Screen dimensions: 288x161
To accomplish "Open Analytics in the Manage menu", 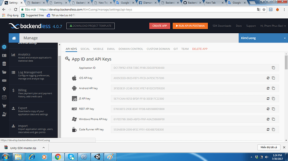I will (33, 57).
